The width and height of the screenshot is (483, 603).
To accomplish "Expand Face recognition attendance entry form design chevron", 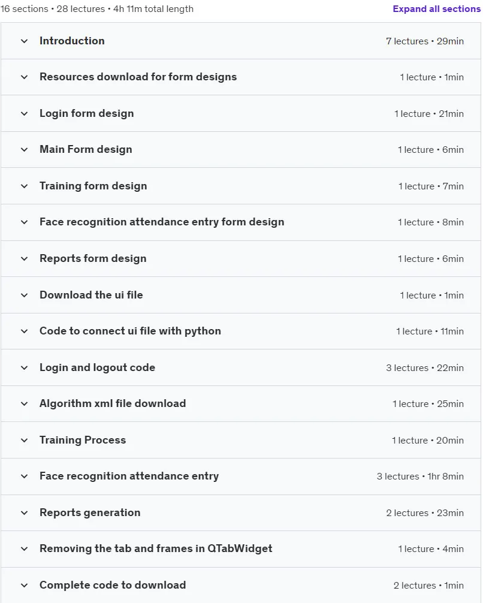I will pyautogui.click(x=24, y=222).
